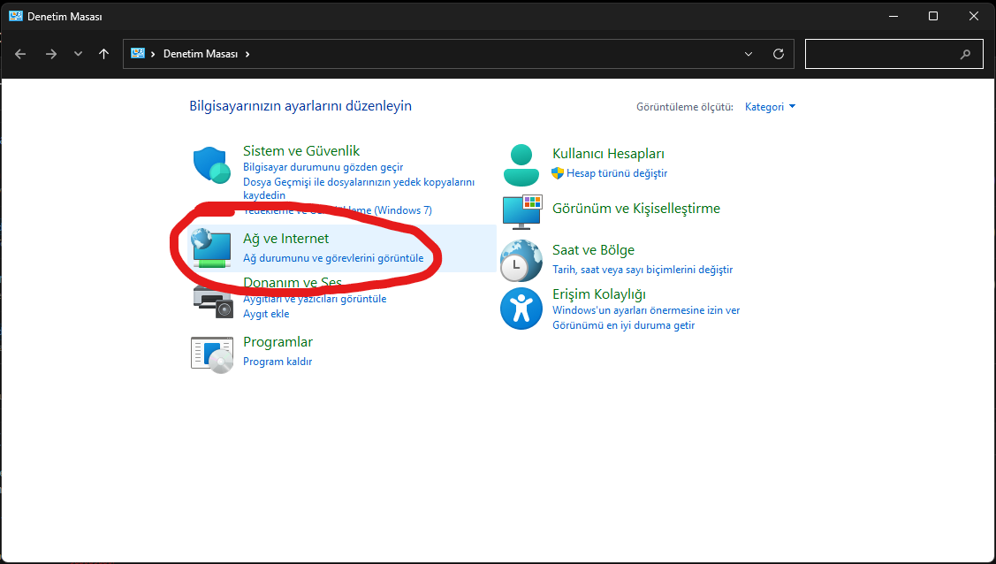Open the Kullanıcı Hesapları heading
996x564 pixels.
(608, 154)
